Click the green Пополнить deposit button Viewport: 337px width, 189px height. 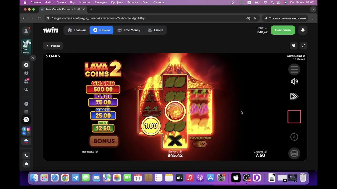coord(283,30)
